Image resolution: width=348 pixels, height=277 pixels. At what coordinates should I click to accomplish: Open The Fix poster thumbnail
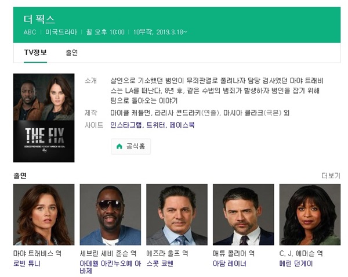pyautogui.click(x=44, y=118)
